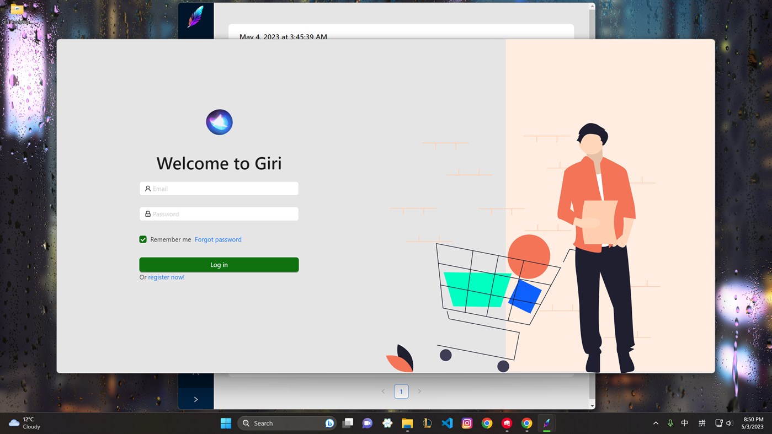Click the 拼 IME indicator in tray
The height and width of the screenshot is (434, 772).
[x=702, y=423]
